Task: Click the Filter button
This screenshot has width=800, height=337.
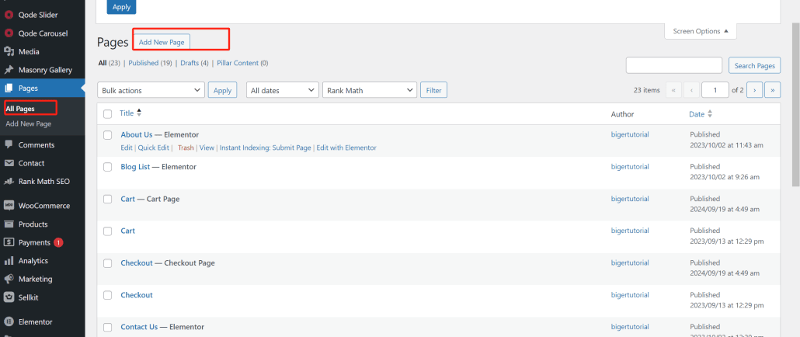Action: [x=433, y=90]
